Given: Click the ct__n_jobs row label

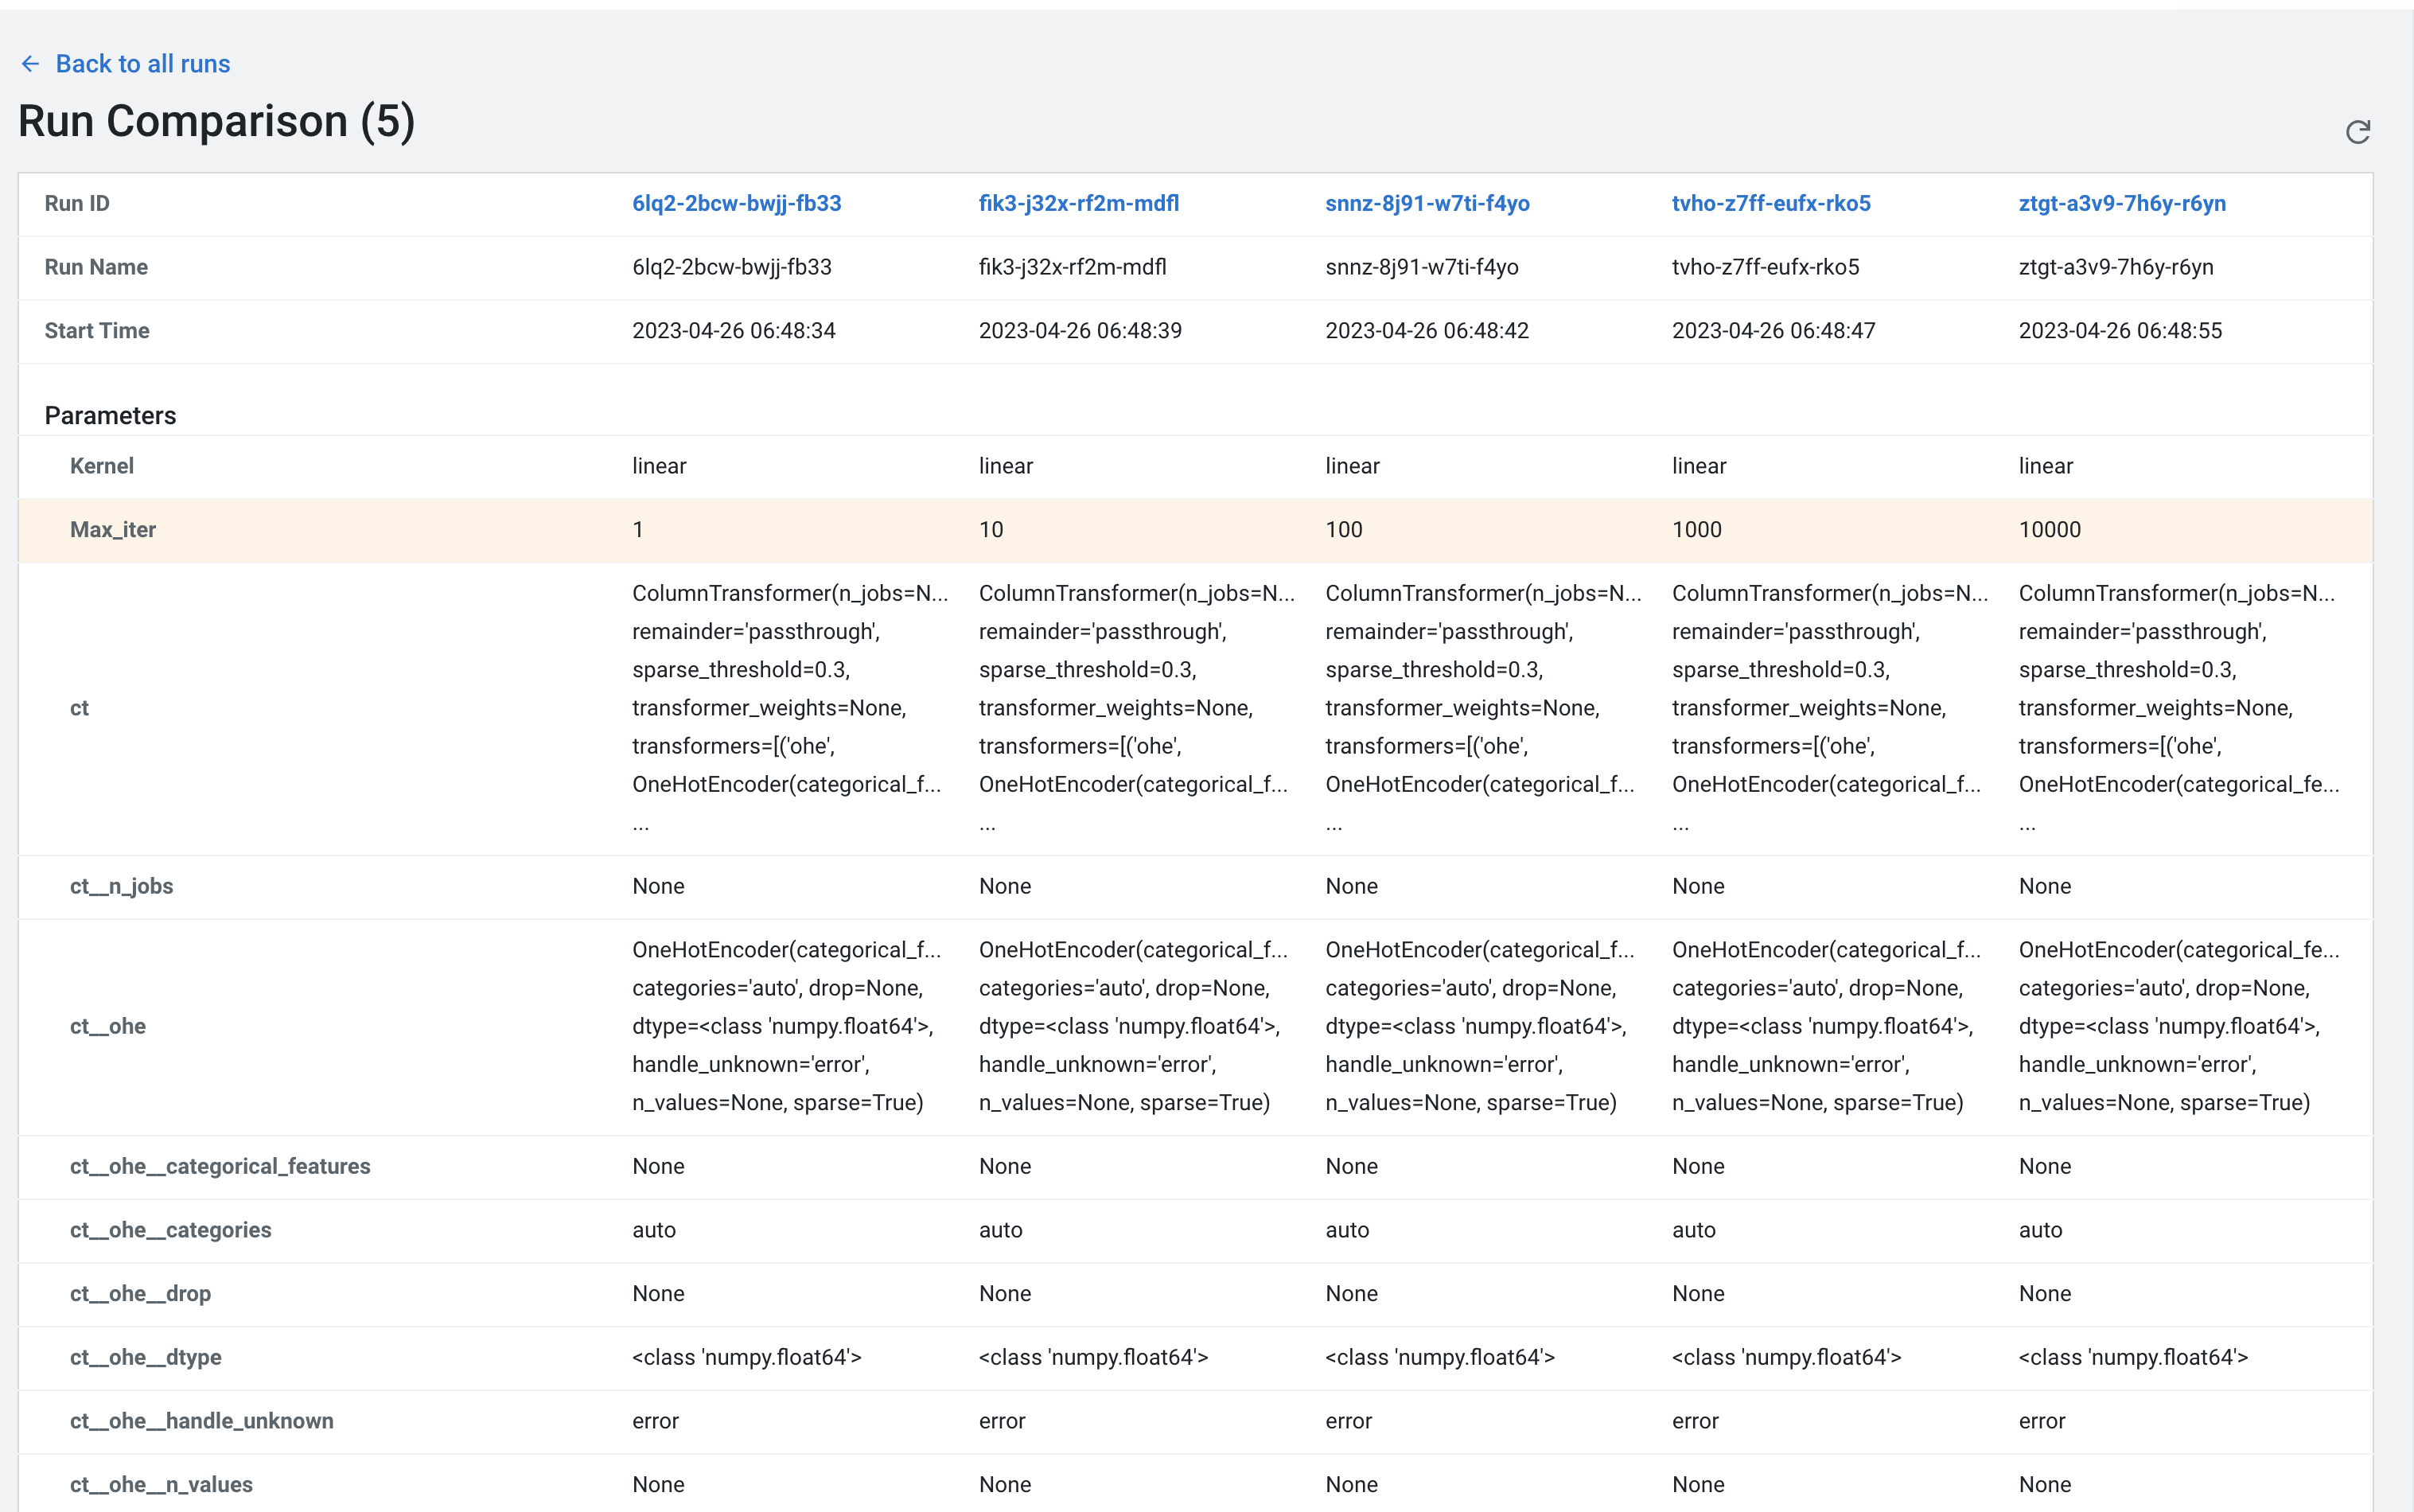Looking at the screenshot, I should coord(121,886).
